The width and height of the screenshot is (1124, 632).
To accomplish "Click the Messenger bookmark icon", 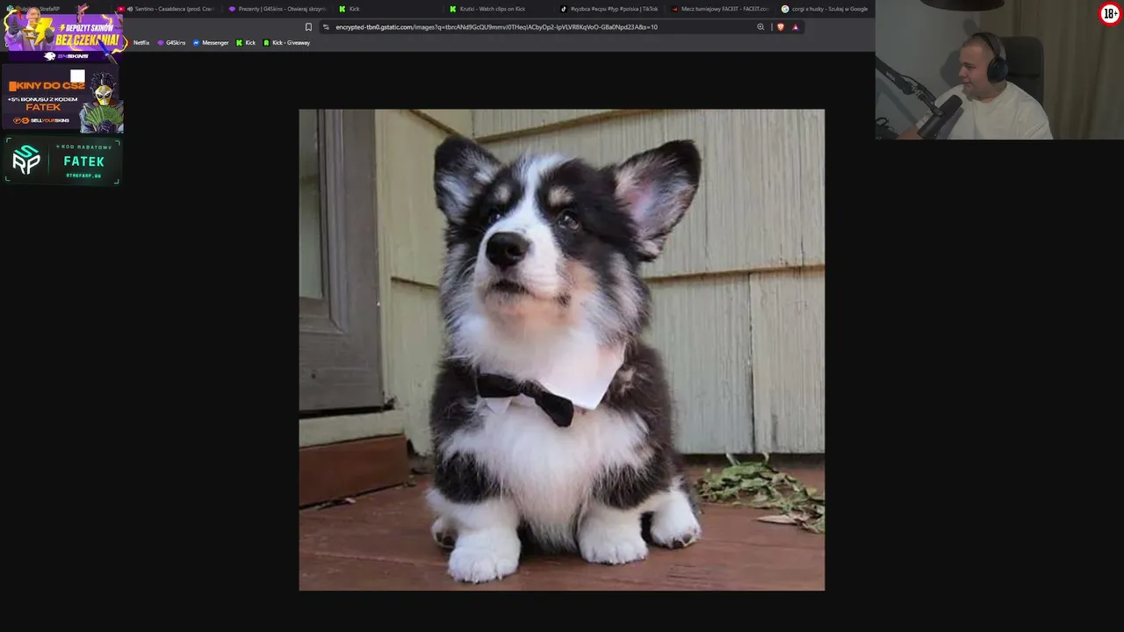I will tap(196, 43).
